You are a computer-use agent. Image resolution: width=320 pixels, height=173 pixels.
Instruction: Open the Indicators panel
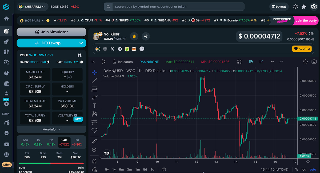pos(122,62)
